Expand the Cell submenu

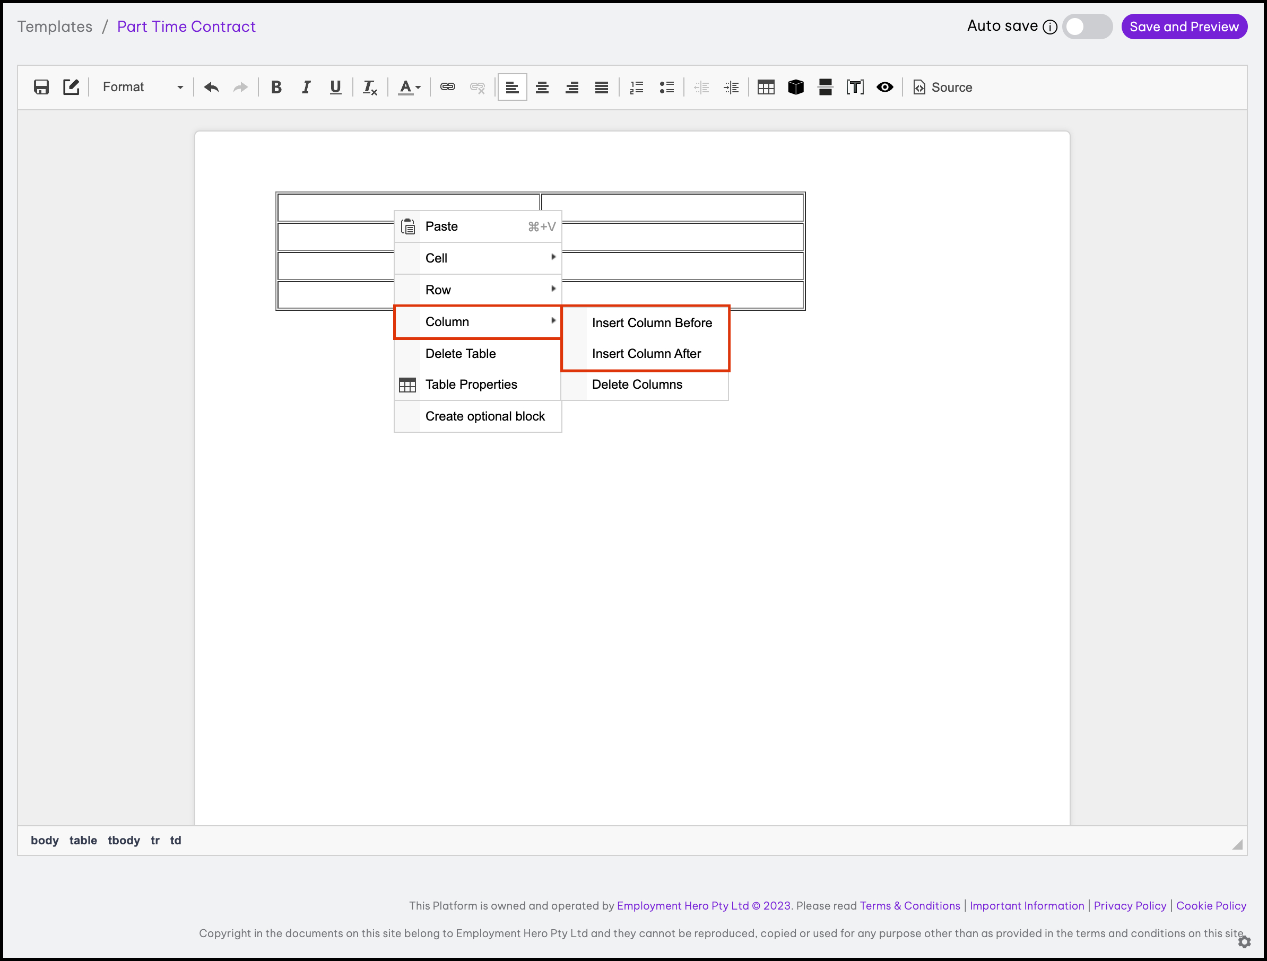point(478,258)
